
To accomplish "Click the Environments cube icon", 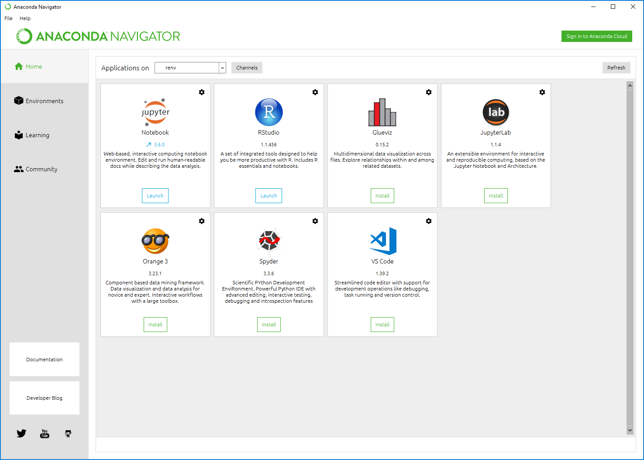I will click(x=19, y=100).
